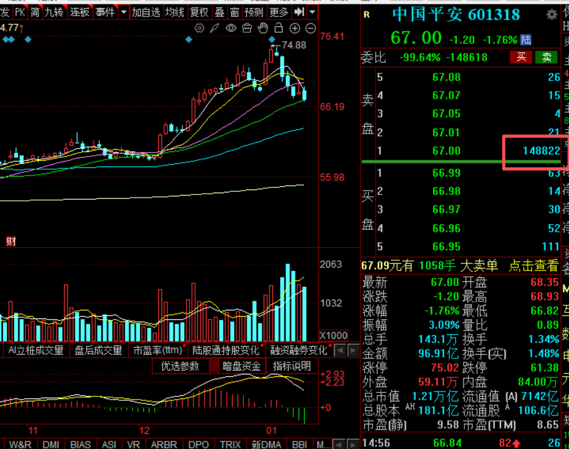Toggle 复权 price adjustment
The width and height of the screenshot is (569, 449).
(199, 12)
